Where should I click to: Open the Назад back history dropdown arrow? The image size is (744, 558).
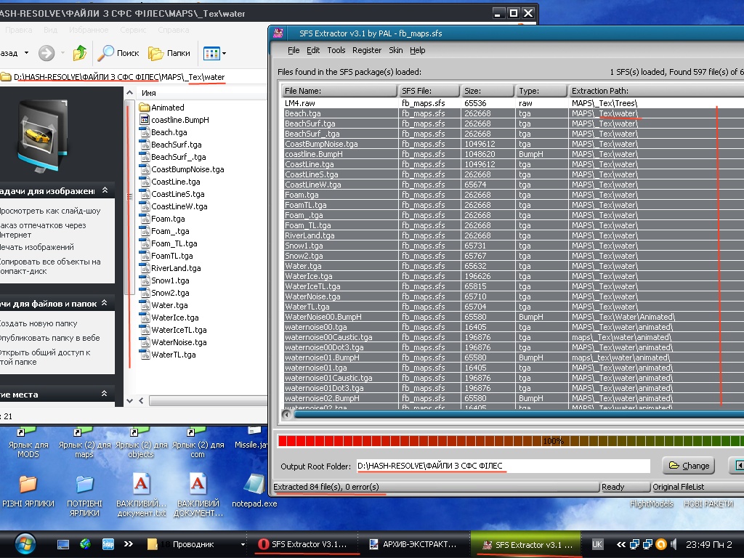(x=27, y=53)
